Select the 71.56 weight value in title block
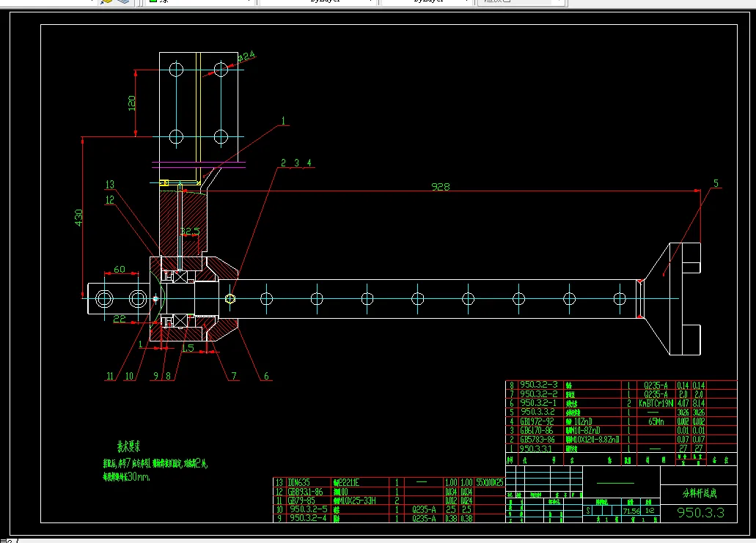The width and height of the screenshot is (756, 543). click(631, 511)
